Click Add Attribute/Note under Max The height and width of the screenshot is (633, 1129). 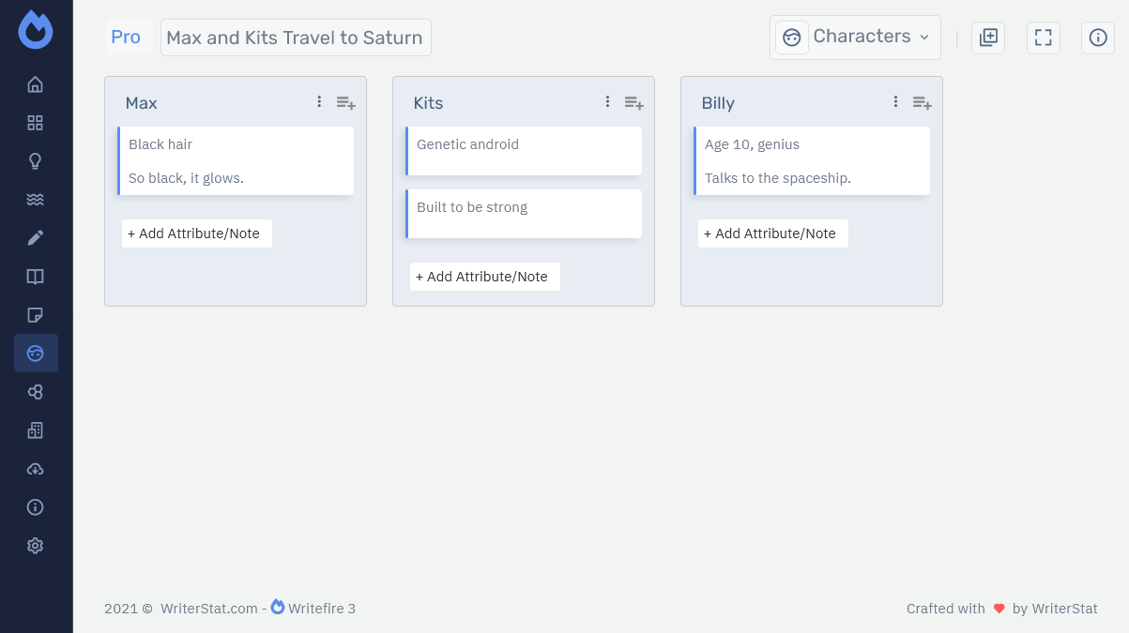[x=197, y=234]
